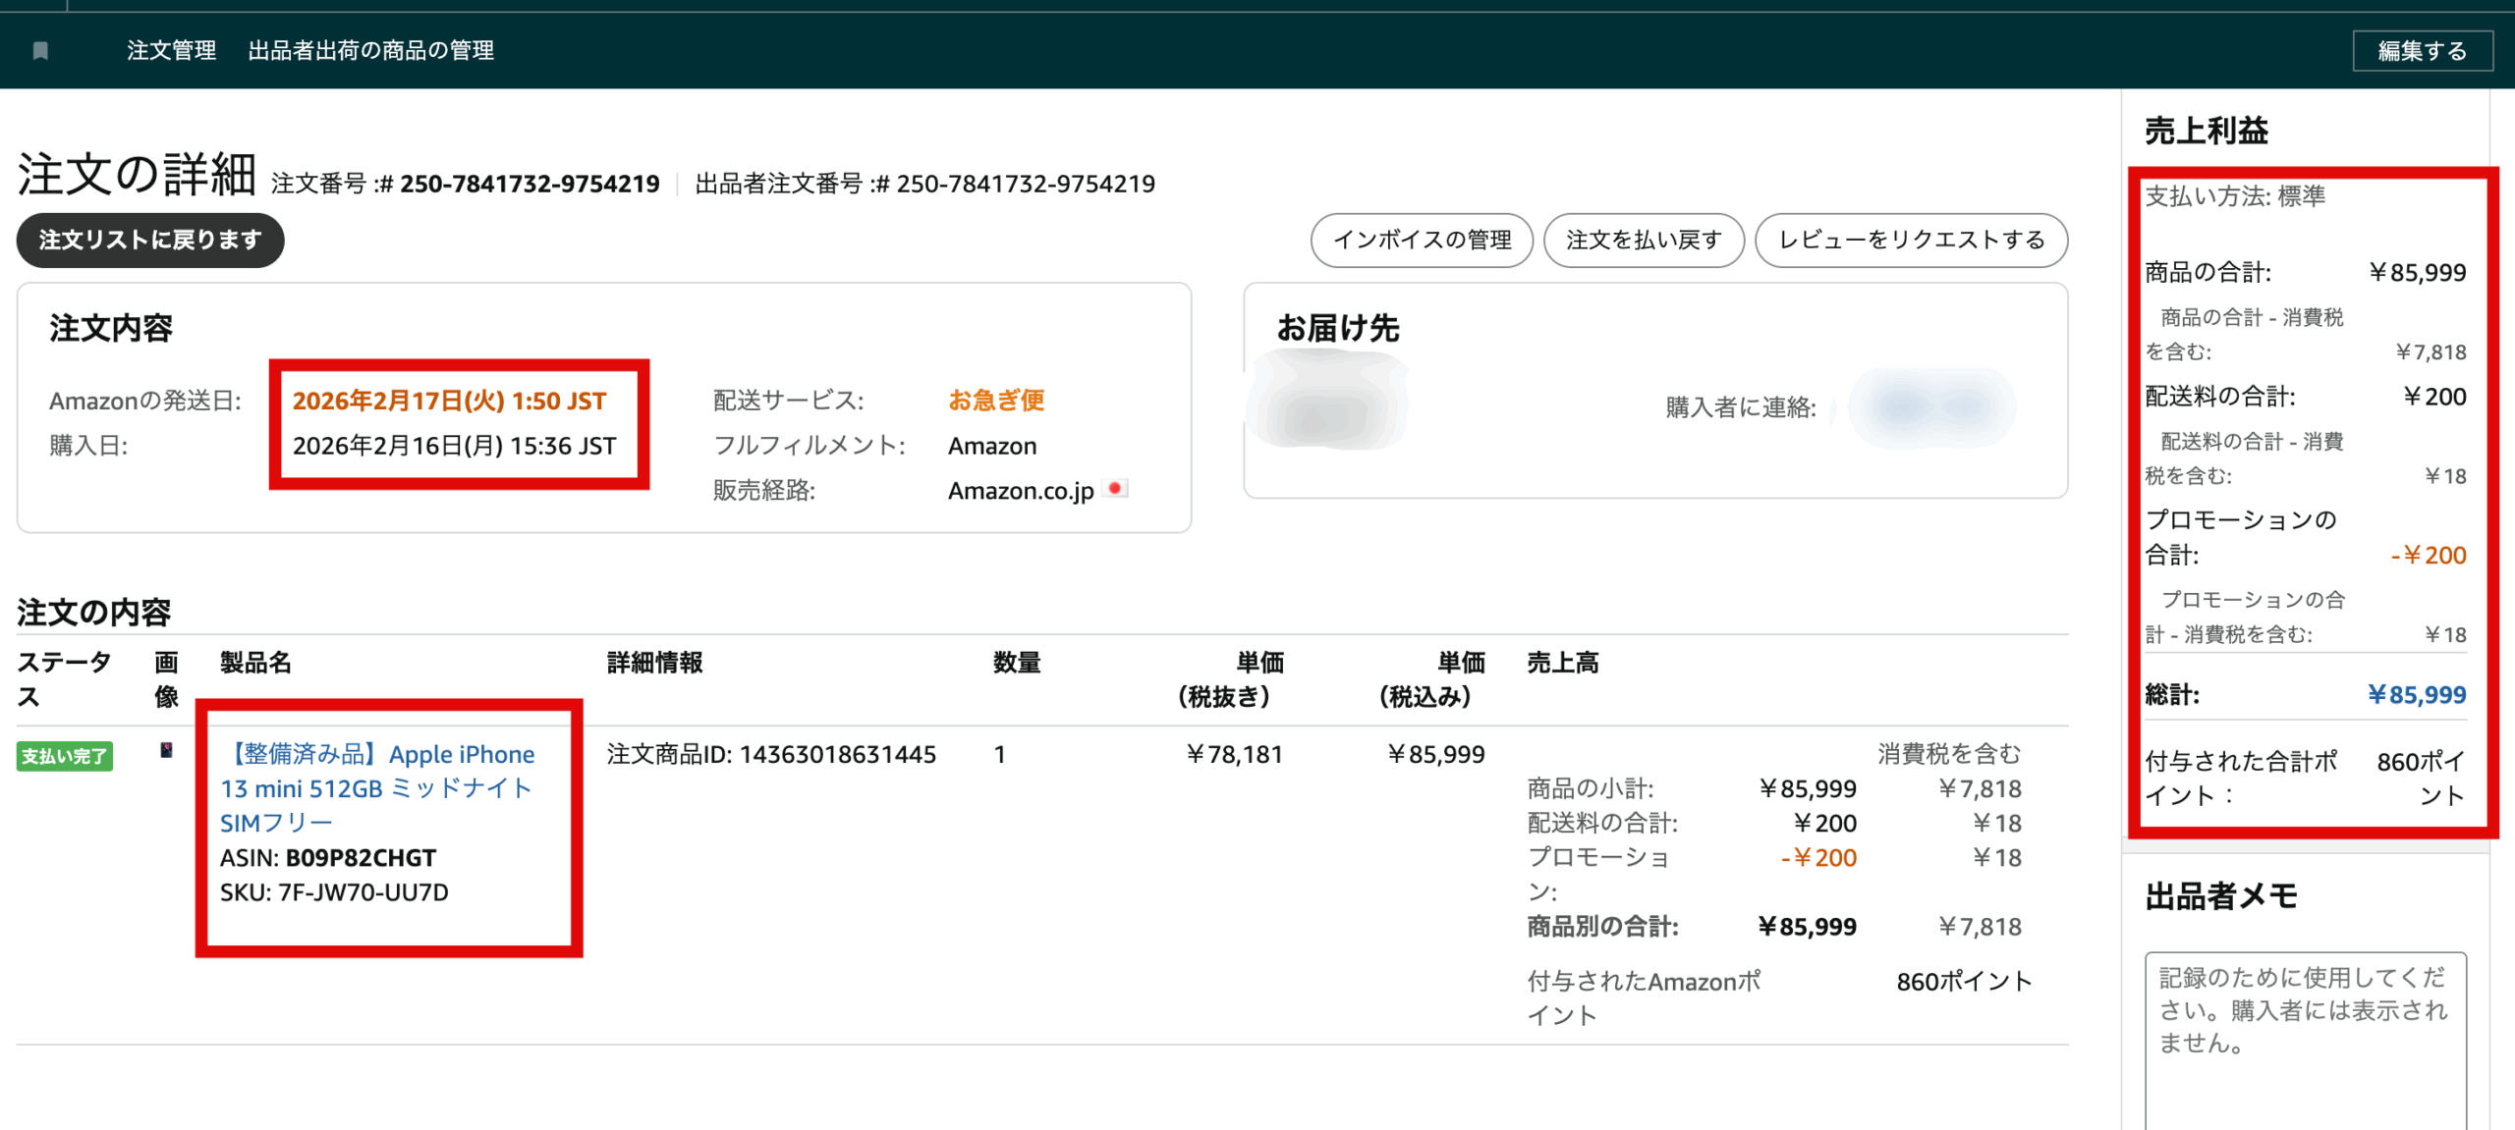Click the 注文商品ID 14363018631445 text
This screenshot has width=2515, height=1130.
771,754
